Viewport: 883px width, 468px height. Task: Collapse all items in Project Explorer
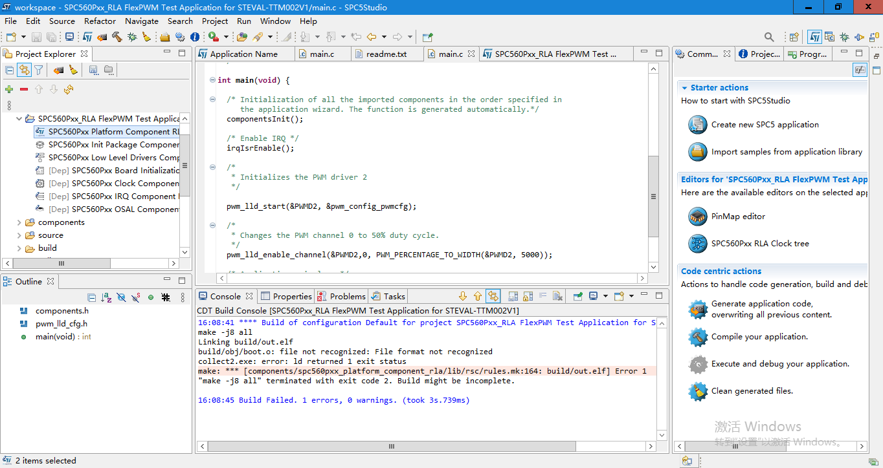coord(10,70)
